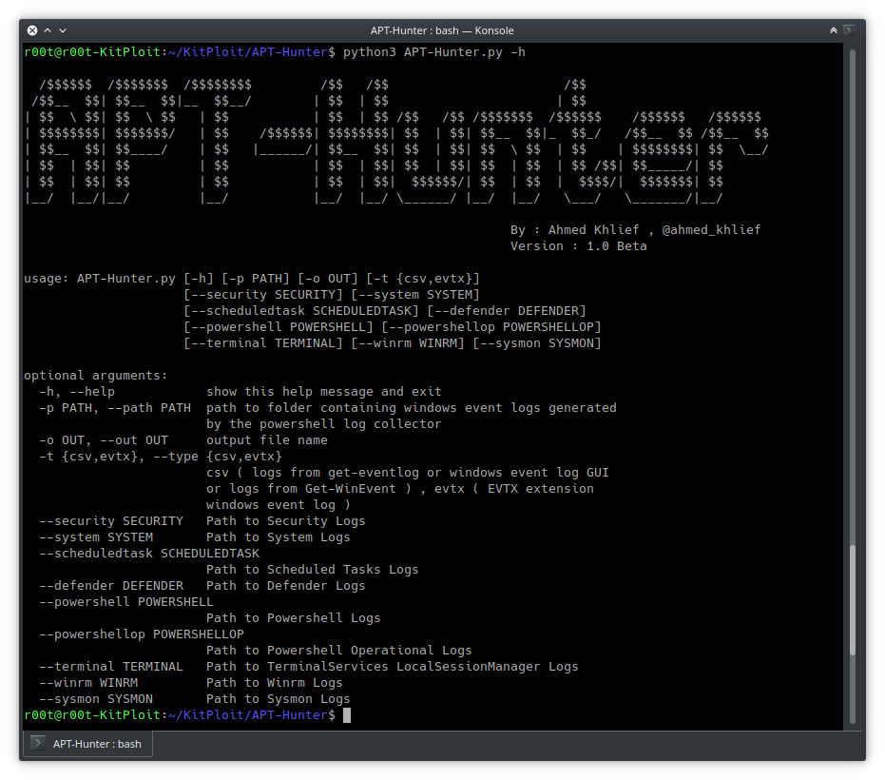Click the terminal icon on the APT-Hunter tab
The width and height of the screenshot is (885, 780).
coord(37,744)
